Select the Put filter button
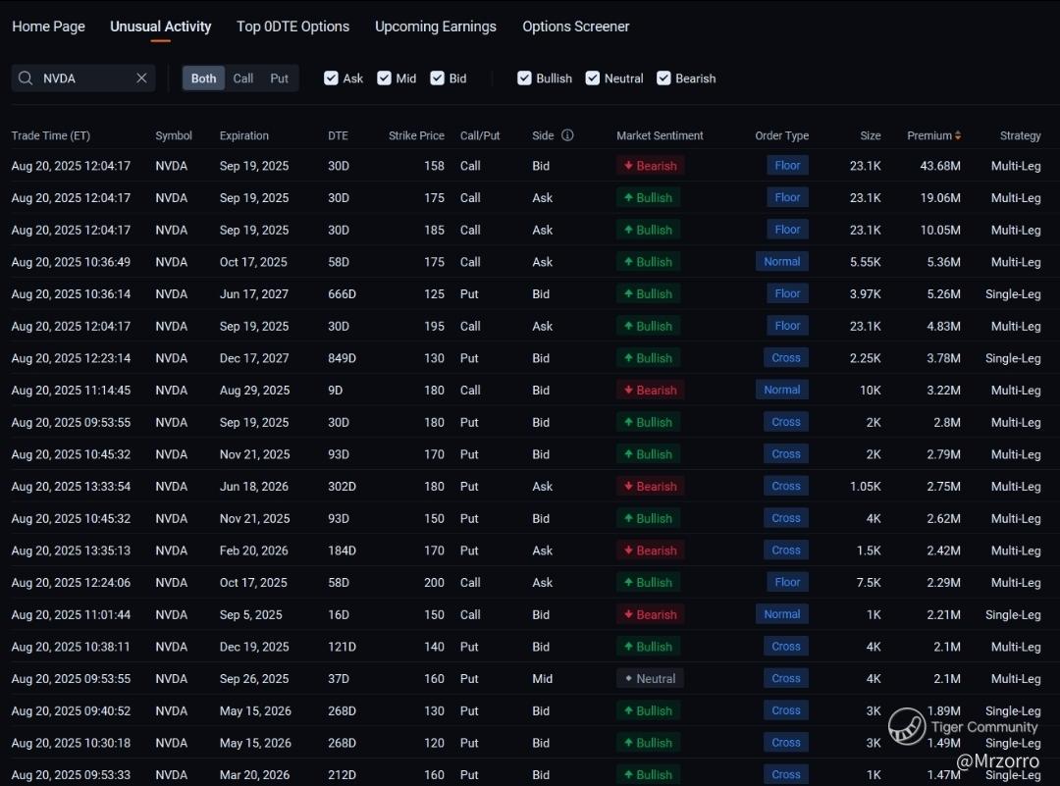 [x=279, y=79]
